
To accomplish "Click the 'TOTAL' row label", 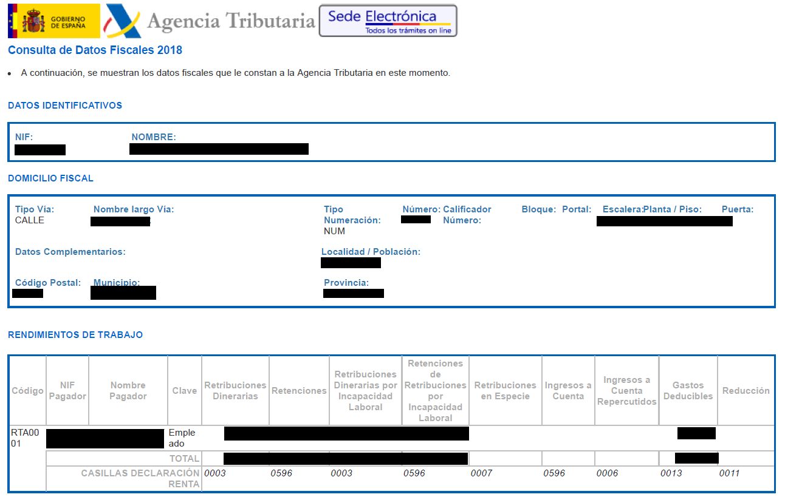I will [184, 458].
